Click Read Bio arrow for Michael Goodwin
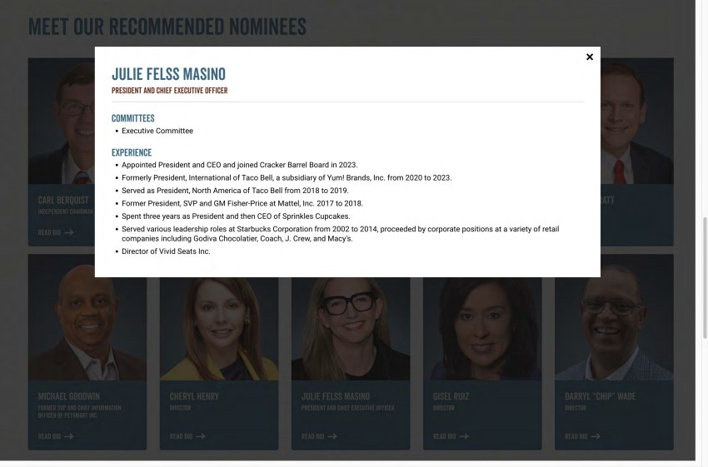The width and height of the screenshot is (708, 467). click(x=68, y=436)
